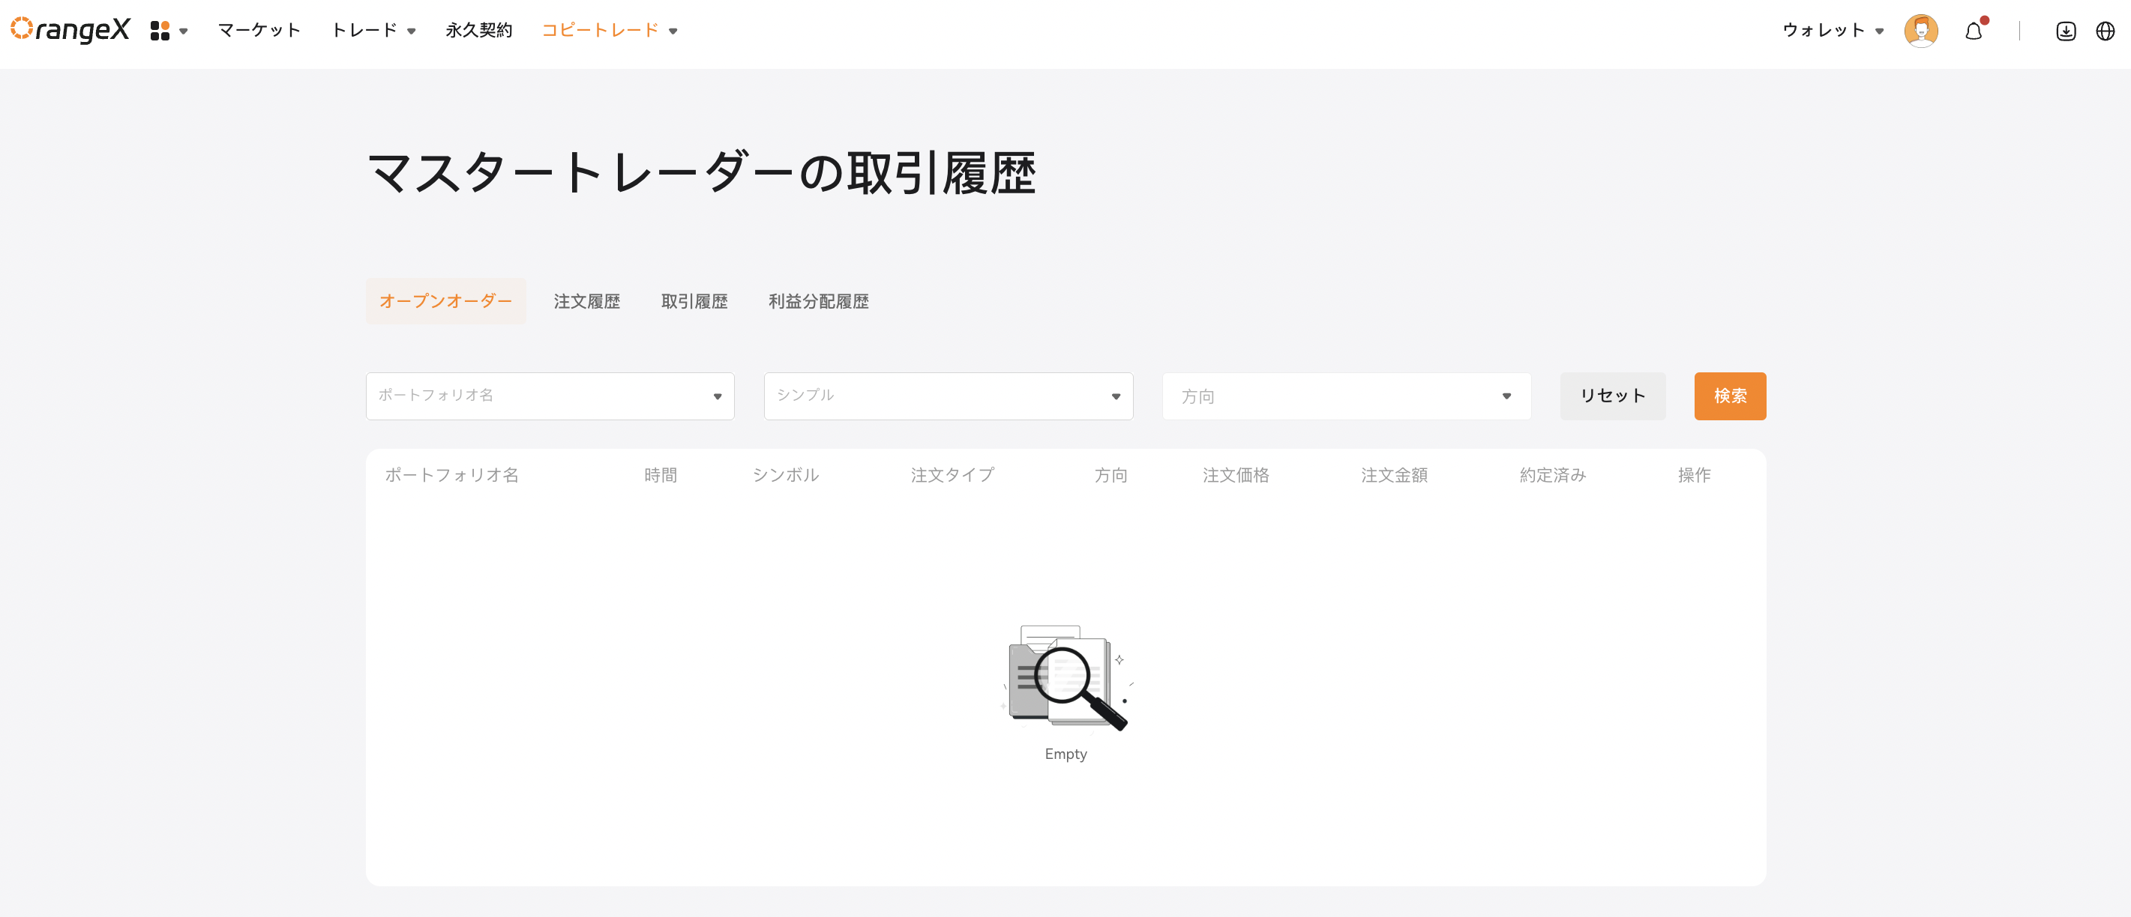
Task: Switch to the 取引履歴 tab
Action: pos(694,301)
